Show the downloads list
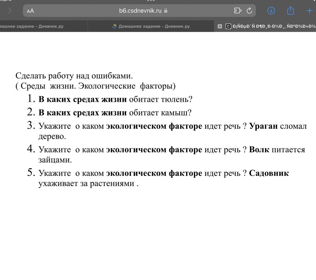 coord(271,11)
